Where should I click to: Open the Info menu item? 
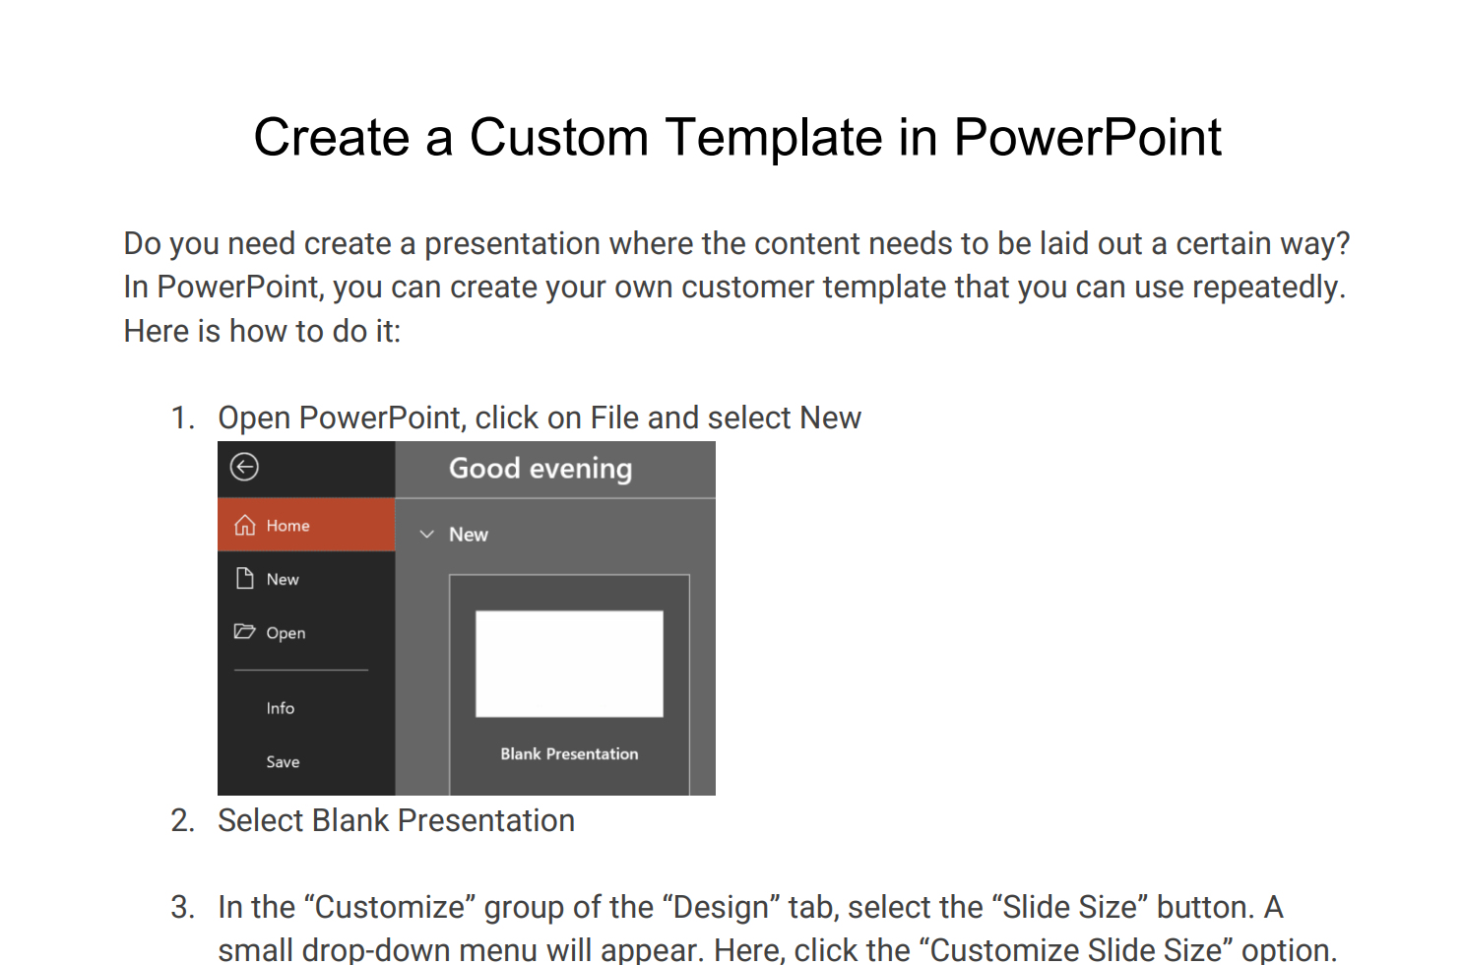pyautogui.click(x=280, y=708)
